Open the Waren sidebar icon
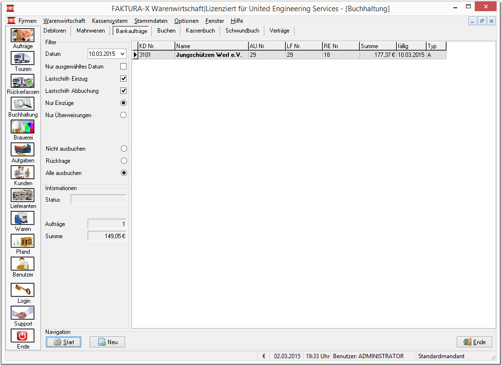Viewport: 502px width, 366px height. tap(22, 218)
